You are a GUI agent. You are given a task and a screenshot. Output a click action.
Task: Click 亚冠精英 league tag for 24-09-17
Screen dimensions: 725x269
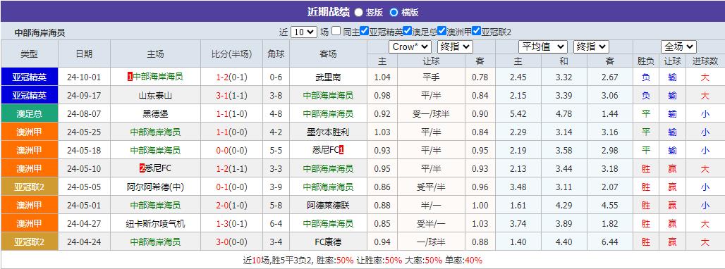coord(29,95)
